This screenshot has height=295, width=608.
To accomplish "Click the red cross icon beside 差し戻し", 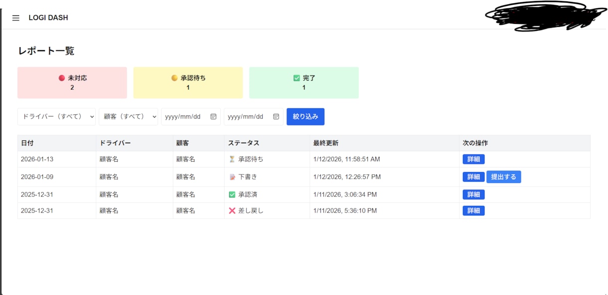I will pos(232,211).
